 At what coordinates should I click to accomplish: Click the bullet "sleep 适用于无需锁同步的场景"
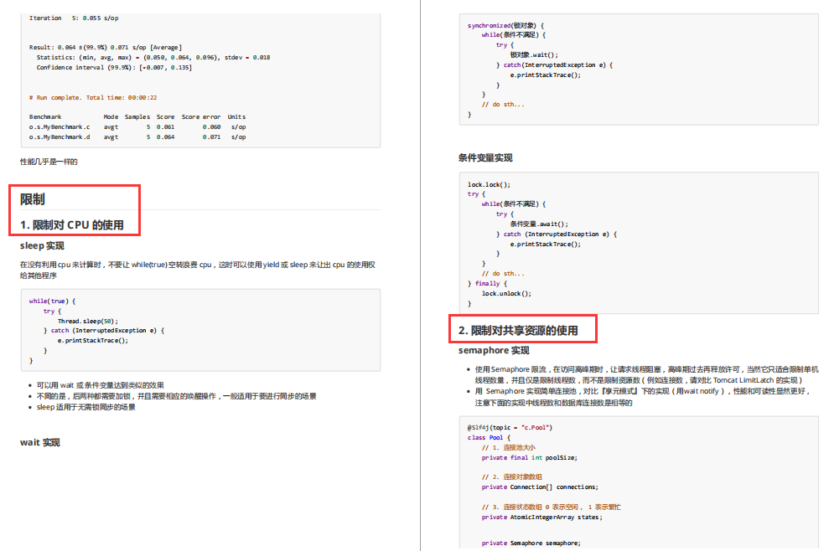tap(85, 407)
